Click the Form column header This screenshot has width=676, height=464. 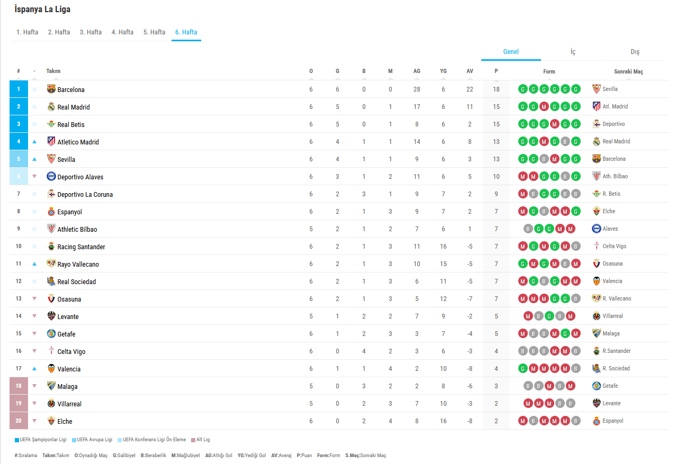(x=549, y=71)
